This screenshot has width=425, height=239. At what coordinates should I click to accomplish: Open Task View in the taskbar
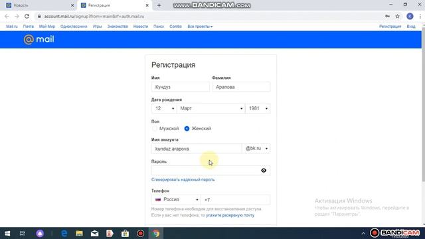tap(23, 233)
